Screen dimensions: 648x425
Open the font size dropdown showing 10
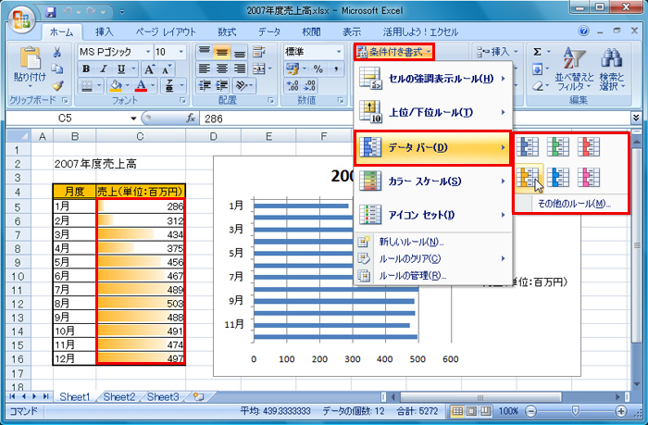tap(181, 52)
